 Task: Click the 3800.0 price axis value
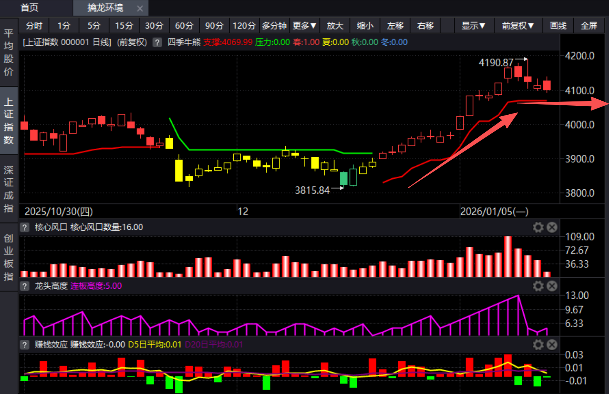click(x=580, y=193)
